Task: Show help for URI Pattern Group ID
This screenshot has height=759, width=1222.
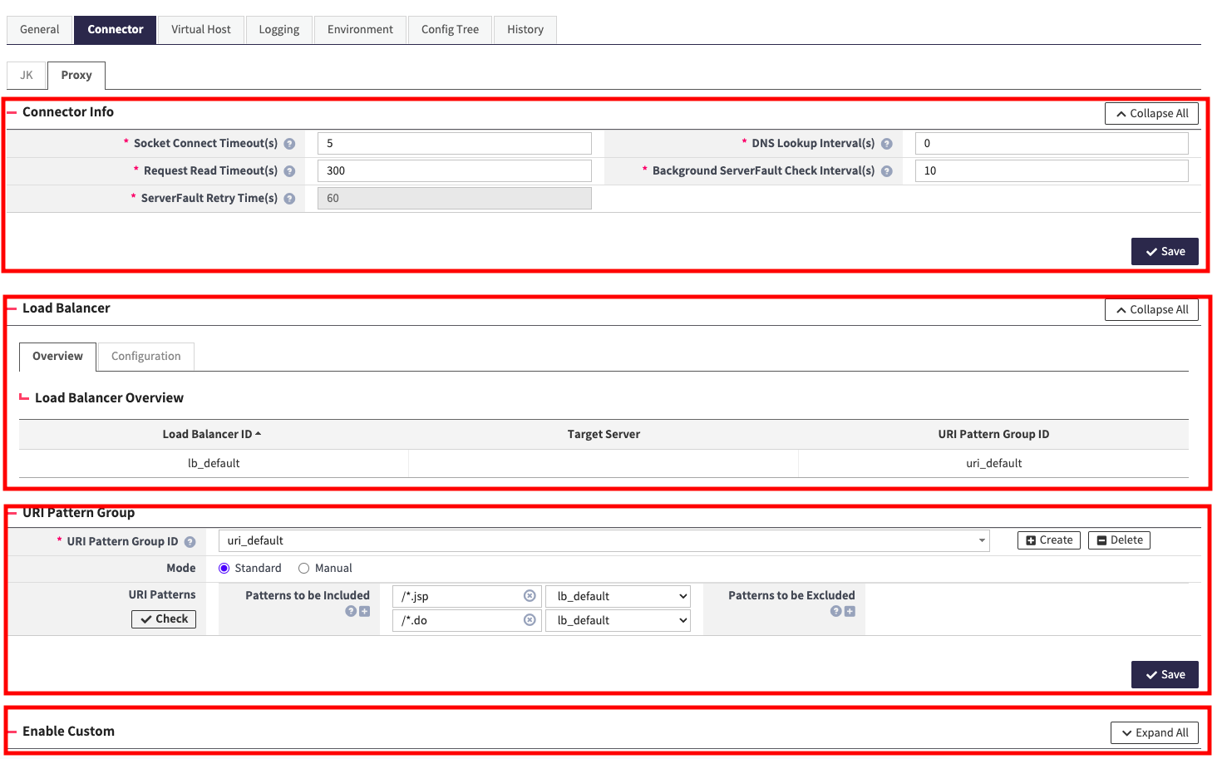Action: (x=190, y=541)
